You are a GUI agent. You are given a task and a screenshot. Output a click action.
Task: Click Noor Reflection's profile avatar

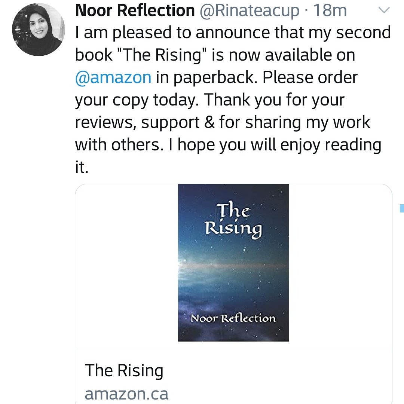tap(38, 31)
